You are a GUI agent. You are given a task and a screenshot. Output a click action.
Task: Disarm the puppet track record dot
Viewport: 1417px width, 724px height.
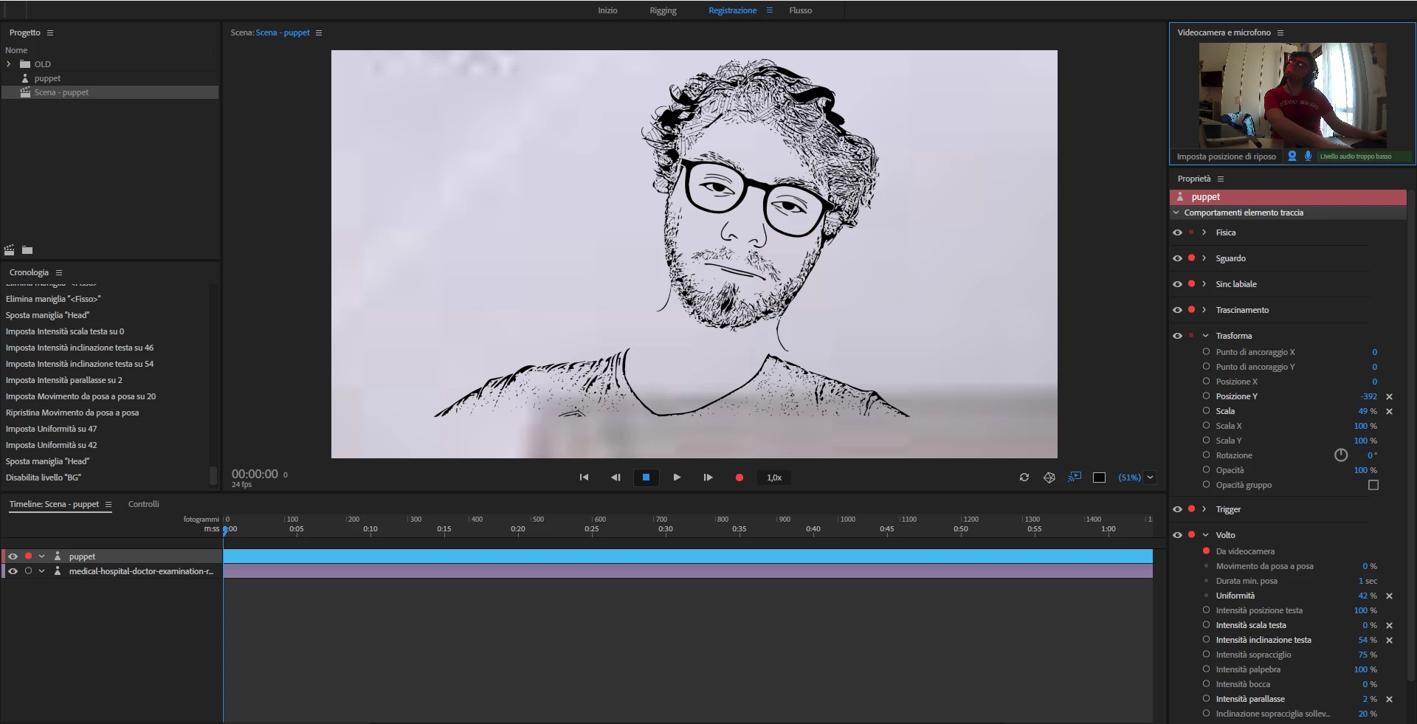click(28, 556)
